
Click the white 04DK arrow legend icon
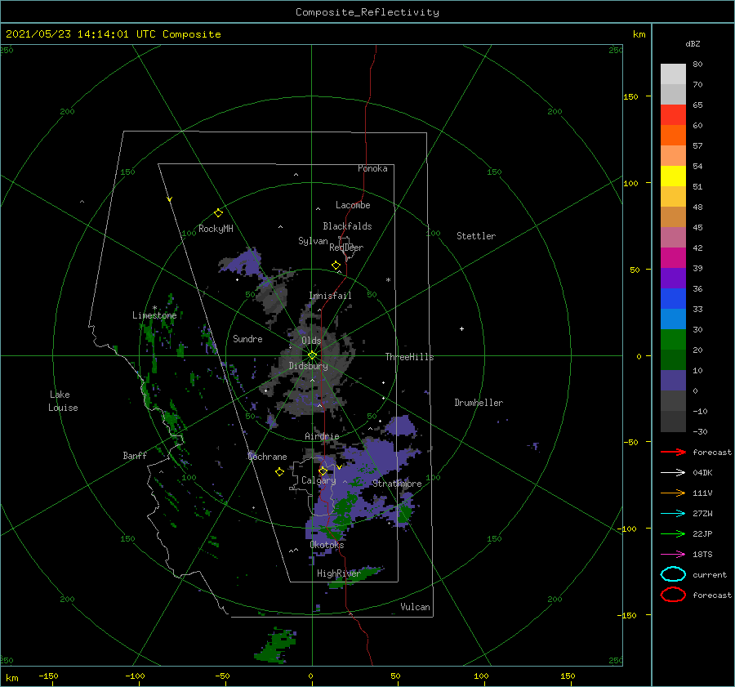pos(673,473)
